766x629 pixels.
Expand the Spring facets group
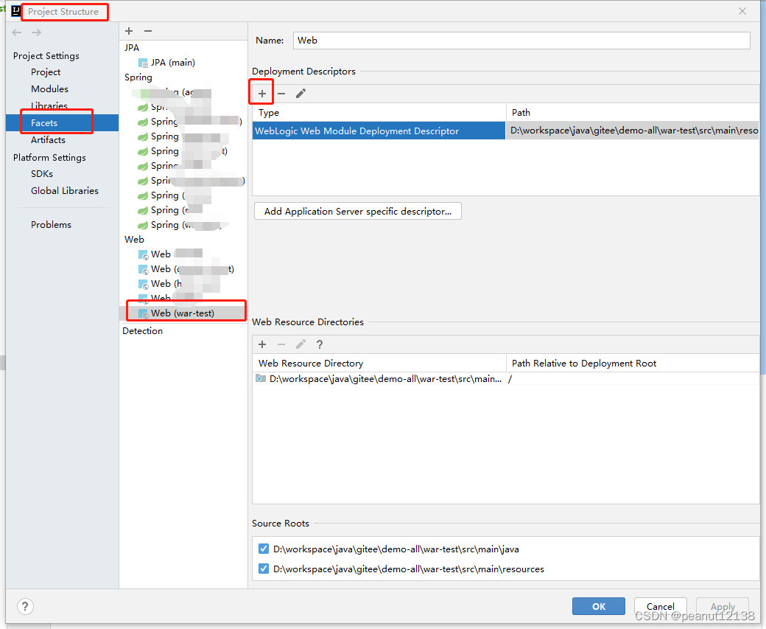pyautogui.click(x=138, y=77)
